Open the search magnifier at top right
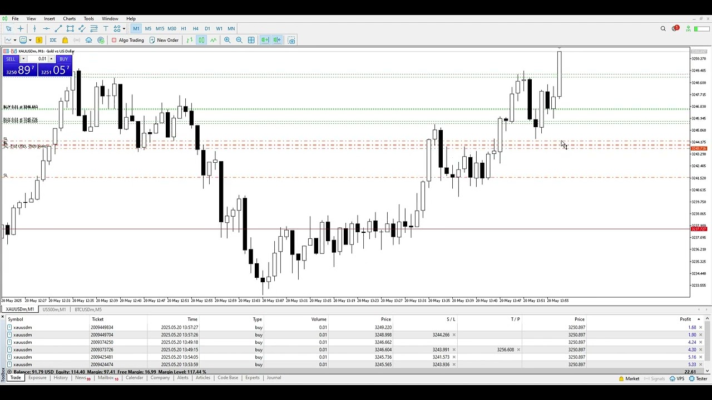 click(x=663, y=28)
